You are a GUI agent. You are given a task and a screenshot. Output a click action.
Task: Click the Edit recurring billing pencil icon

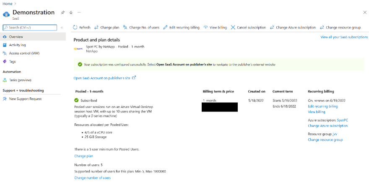[165, 27]
